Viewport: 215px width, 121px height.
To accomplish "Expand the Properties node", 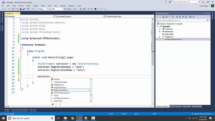I will click(x=160, y=29).
